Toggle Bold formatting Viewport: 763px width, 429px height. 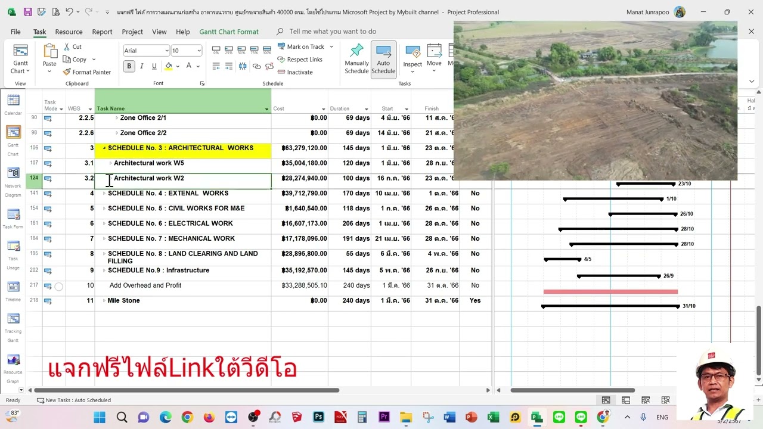click(129, 66)
